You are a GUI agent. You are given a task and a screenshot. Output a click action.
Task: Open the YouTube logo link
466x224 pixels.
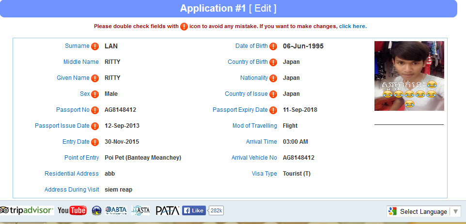click(72, 210)
